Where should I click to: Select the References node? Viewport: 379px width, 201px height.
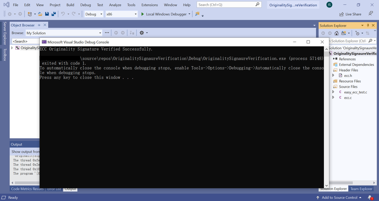(x=347, y=59)
